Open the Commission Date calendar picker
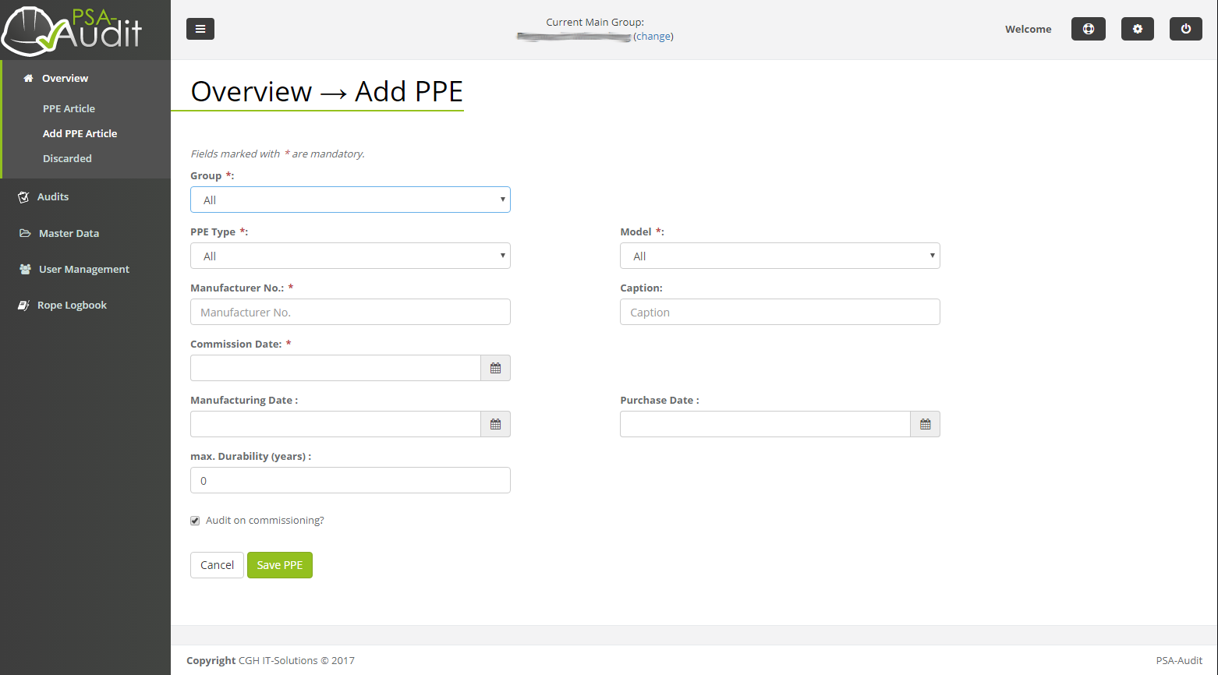This screenshot has height=675, width=1218. 495,368
